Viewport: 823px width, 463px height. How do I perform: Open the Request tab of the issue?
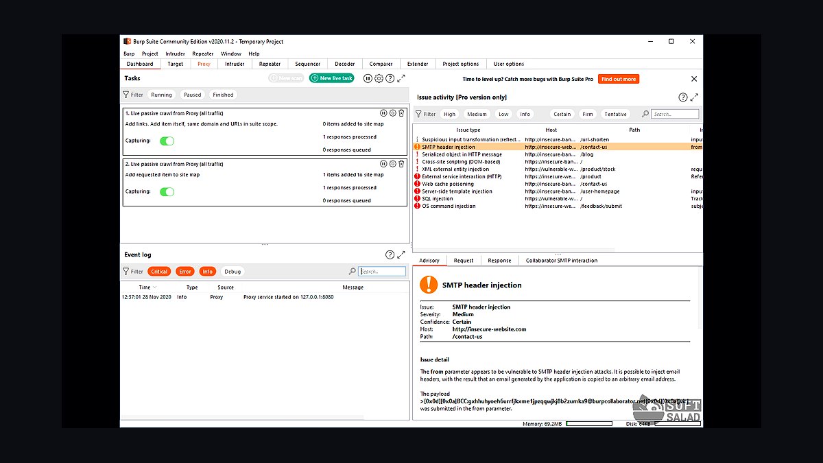click(464, 261)
